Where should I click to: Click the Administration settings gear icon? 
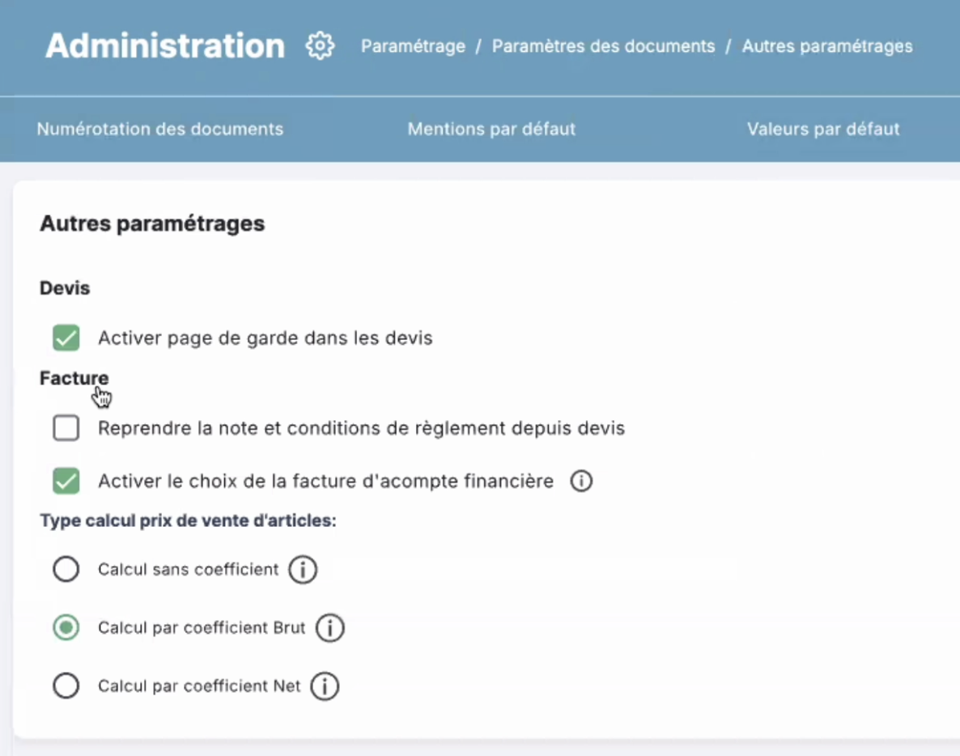(x=320, y=46)
